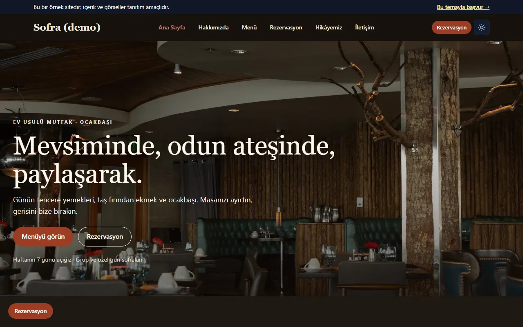Image resolution: width=523 pixels, height=327 pixels.
Task: Click the 'Bu bir örnek sitedir' notice text
Action: pos(101,7)
